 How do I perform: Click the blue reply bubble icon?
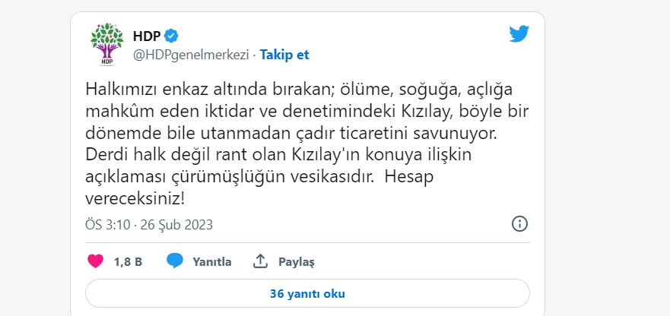point(175,261)
